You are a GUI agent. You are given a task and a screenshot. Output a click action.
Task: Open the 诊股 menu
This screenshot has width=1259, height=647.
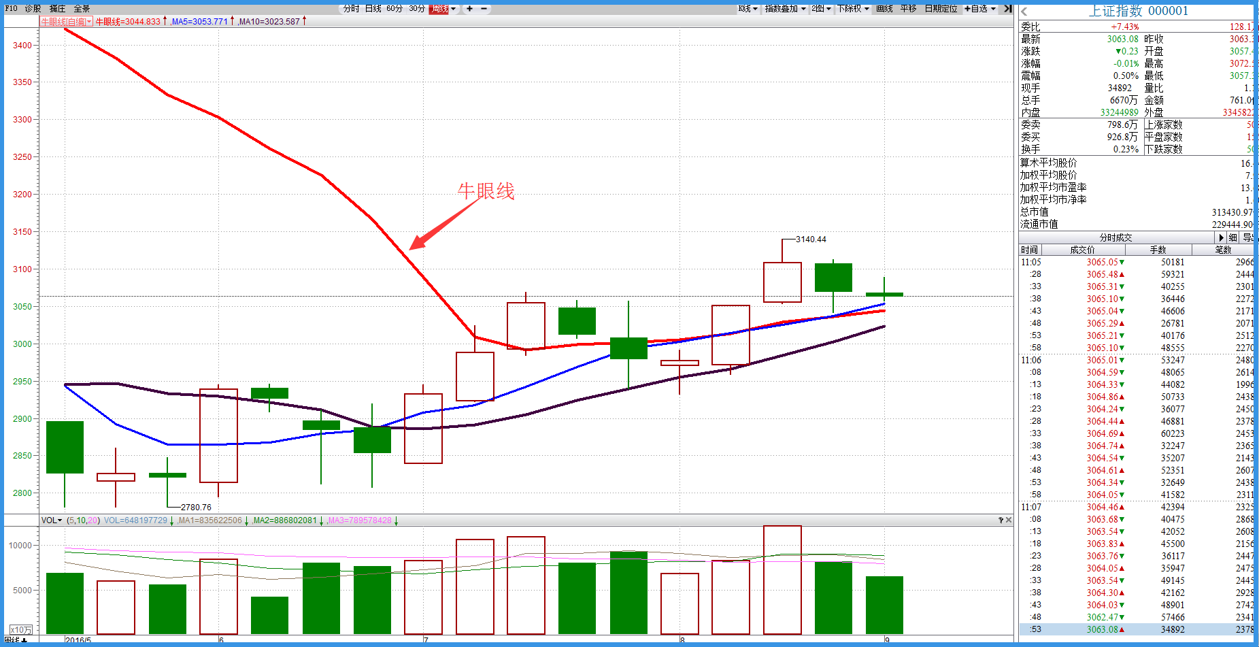[x=33, y=9]
